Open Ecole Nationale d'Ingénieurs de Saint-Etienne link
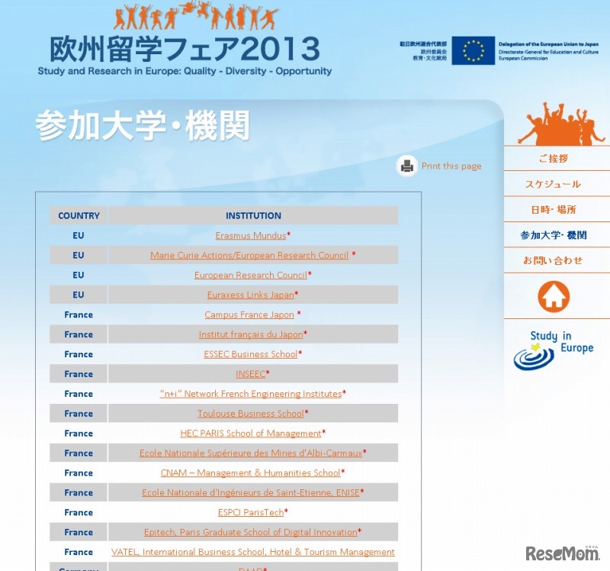Image resolution: width=610 pixels, height=571 pixels. click(251, 492)
